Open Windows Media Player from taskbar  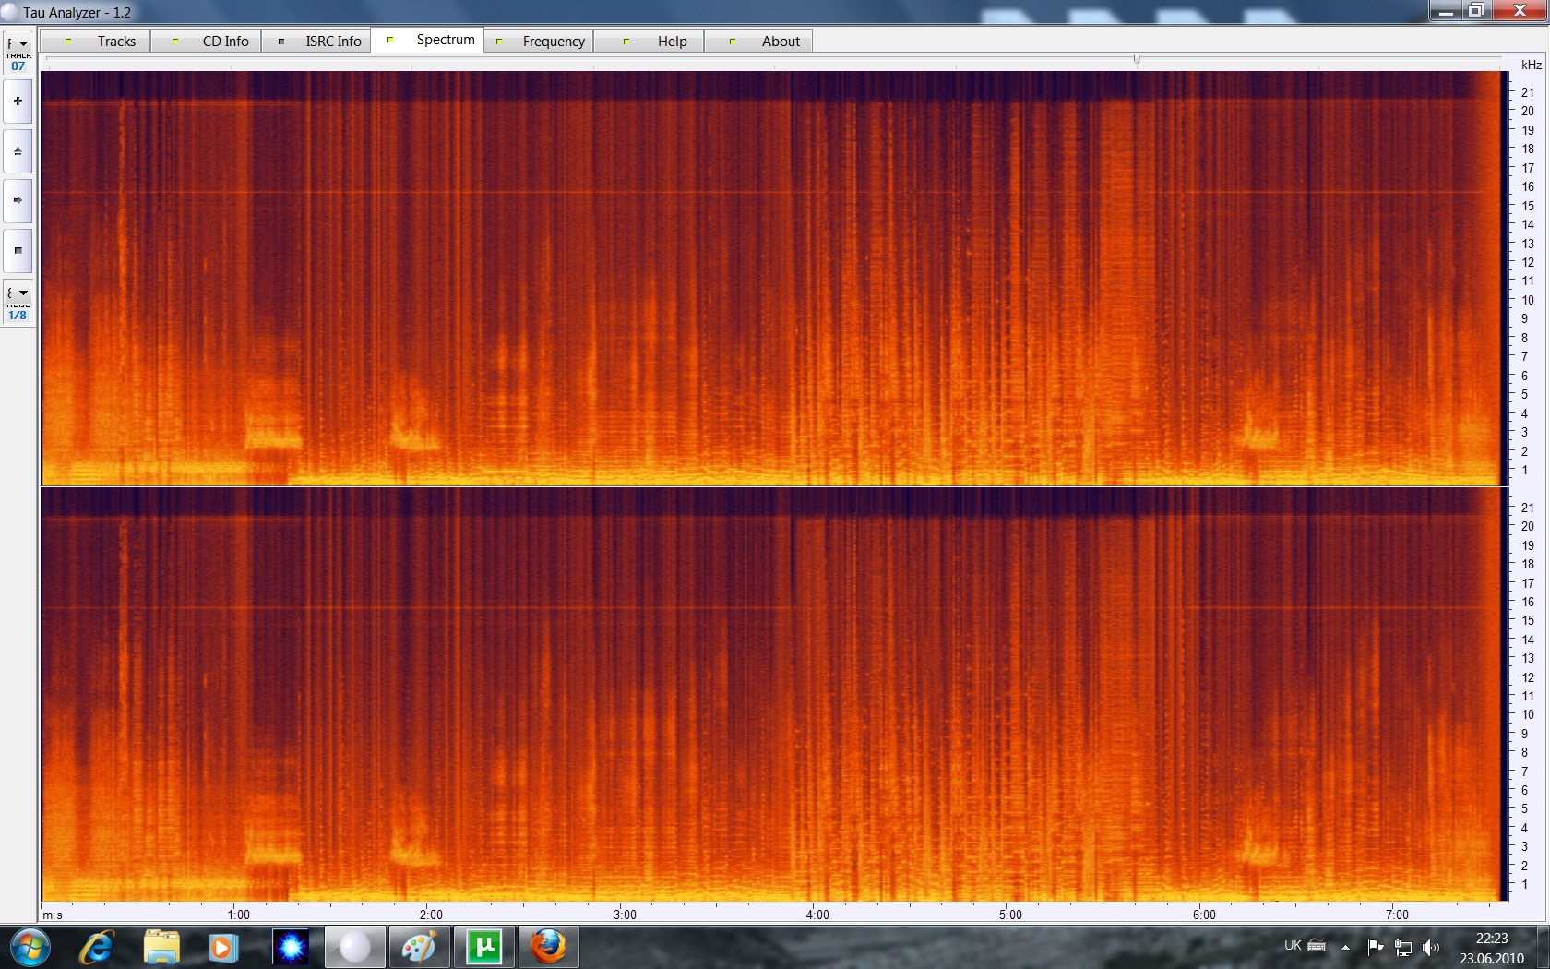[222, 947]
